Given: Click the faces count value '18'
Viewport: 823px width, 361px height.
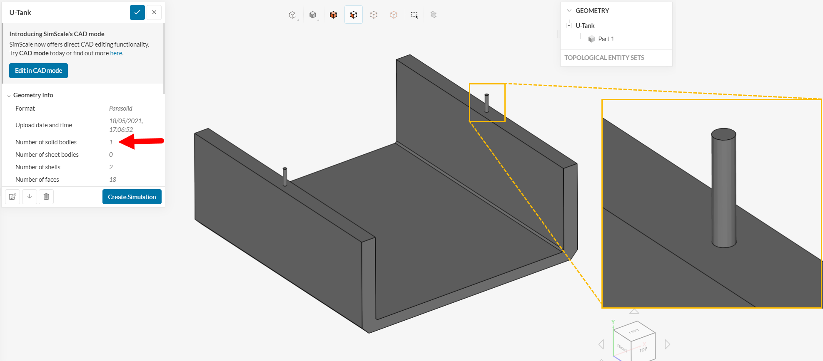Looking at the screenshot, I should 112,180.
